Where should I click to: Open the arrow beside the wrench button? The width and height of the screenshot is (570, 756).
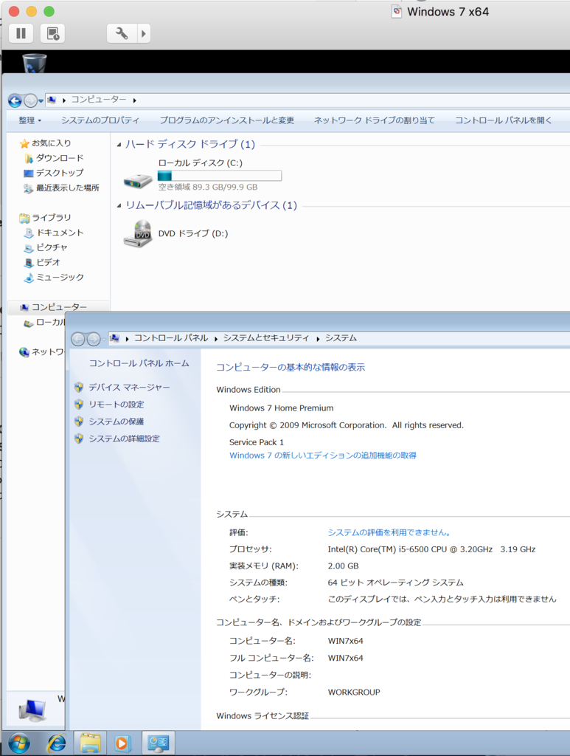point(144,33)
